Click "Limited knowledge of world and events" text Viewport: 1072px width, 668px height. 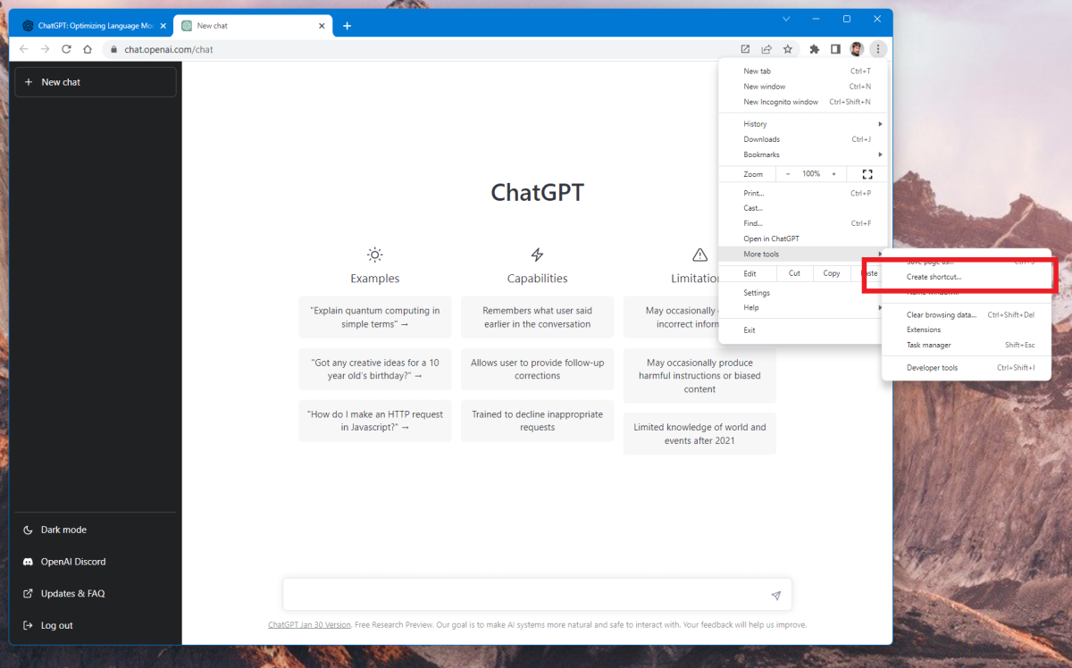coord(699,433)
